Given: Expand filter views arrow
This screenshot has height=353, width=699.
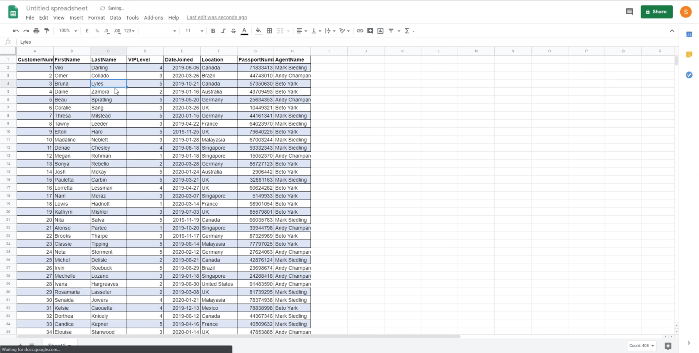Looking at the screenshot, I should (399, 31).
